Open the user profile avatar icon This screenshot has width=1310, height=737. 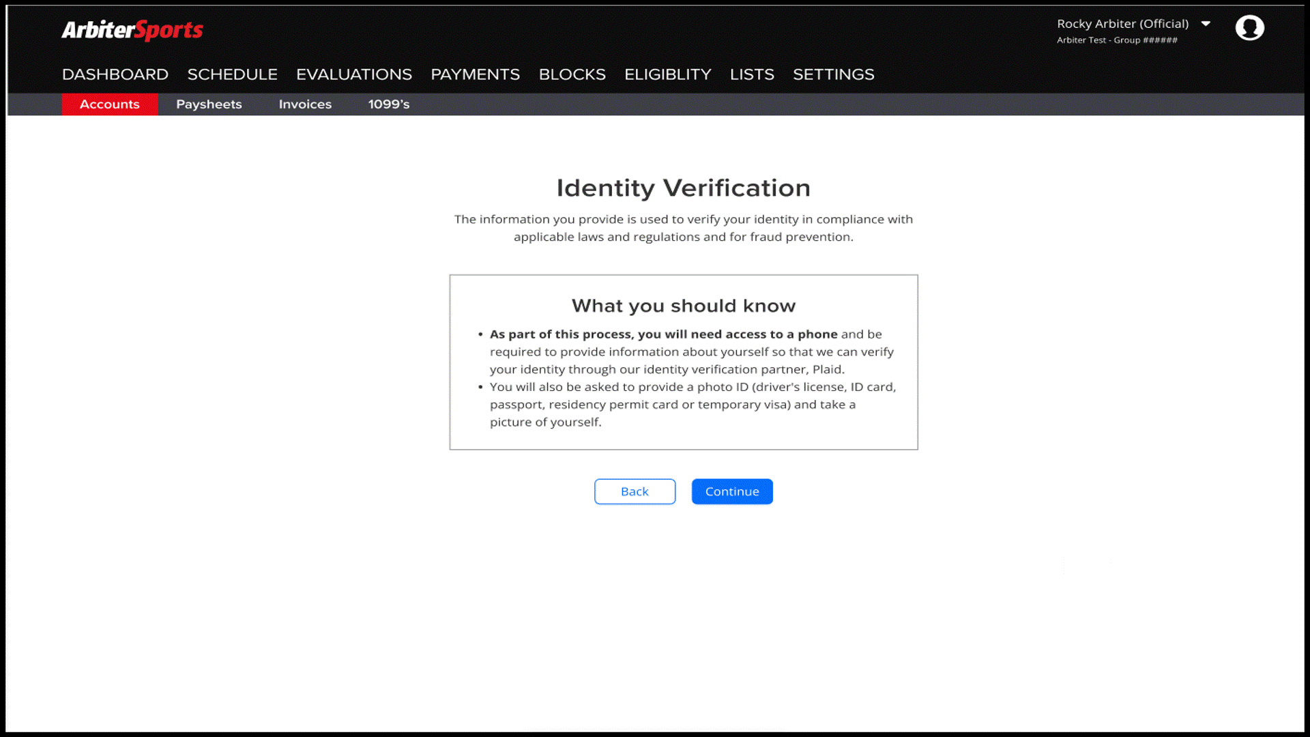[1249, 28]
